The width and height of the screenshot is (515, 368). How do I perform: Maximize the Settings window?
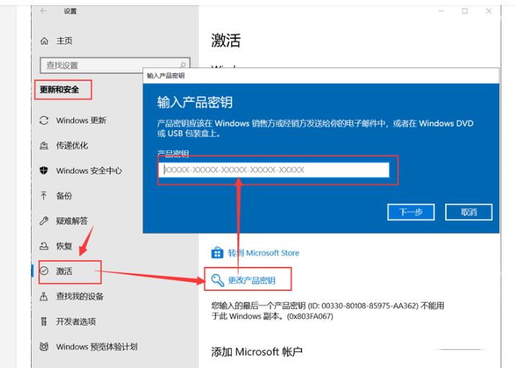coord(465,11)
